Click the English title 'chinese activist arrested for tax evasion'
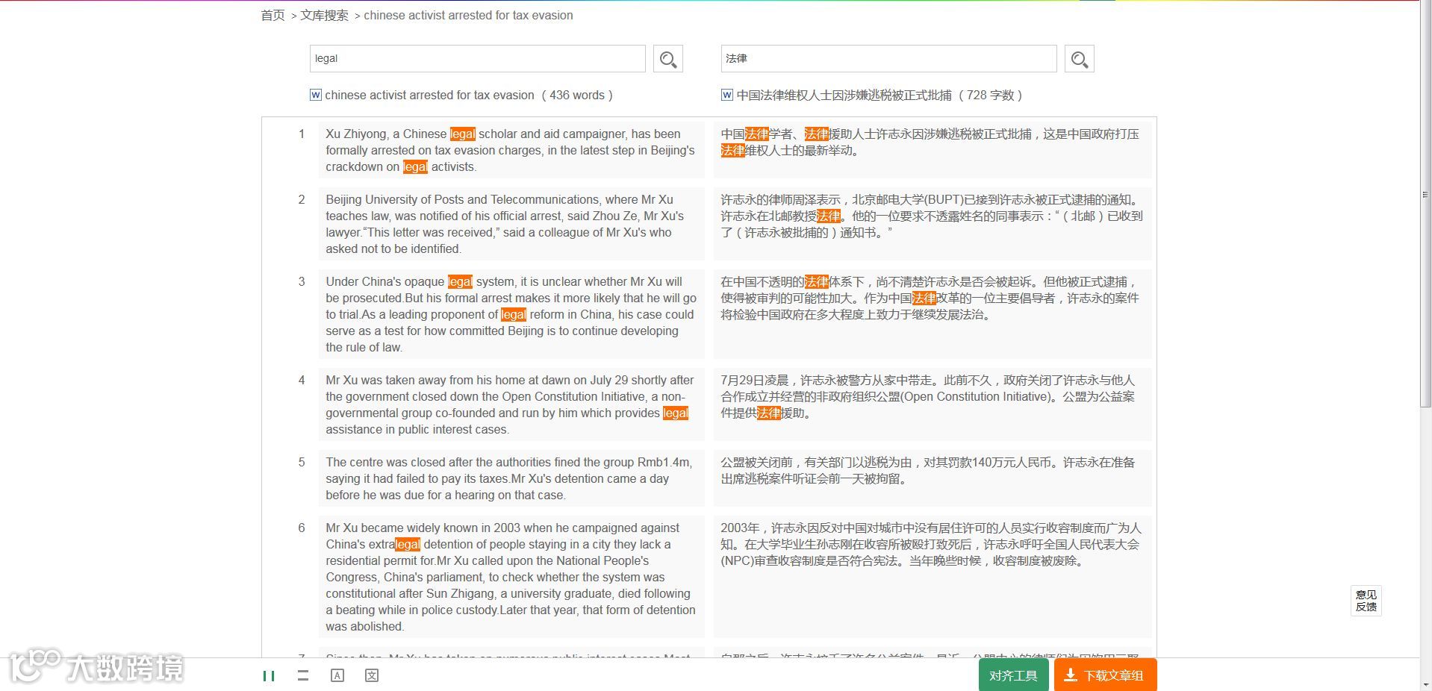 430,95
